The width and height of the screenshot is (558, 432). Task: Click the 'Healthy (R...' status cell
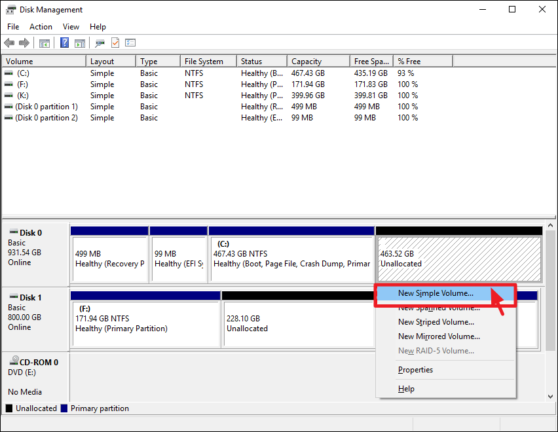[262, 107]
